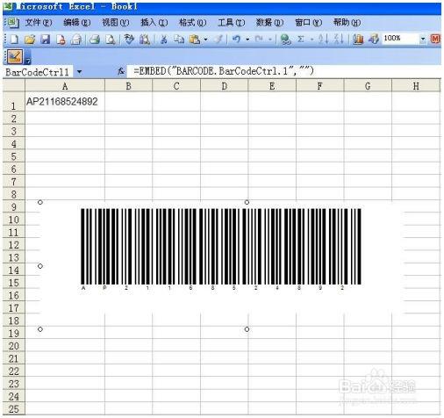Copy with the Copy icon
444x418 pixels.
[x=179, y=39]
